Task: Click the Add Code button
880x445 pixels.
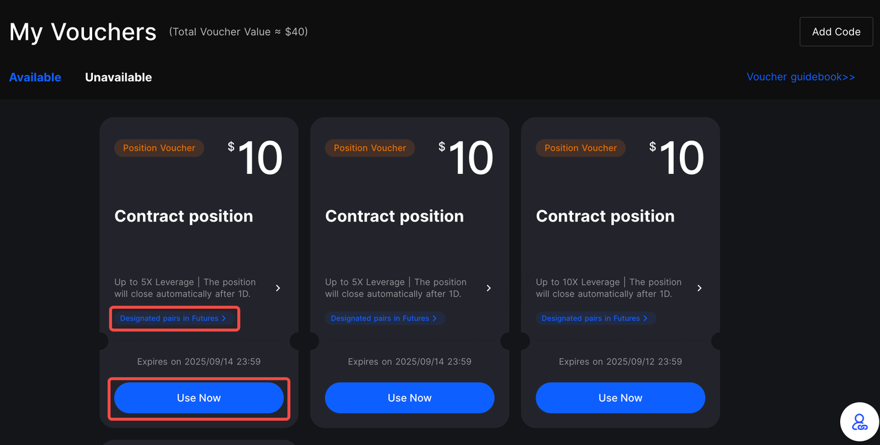Action: coord(836,32)
